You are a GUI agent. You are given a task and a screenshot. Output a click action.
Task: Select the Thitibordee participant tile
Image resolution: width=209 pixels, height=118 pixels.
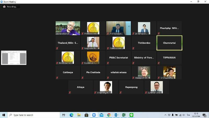pos(144,43)
